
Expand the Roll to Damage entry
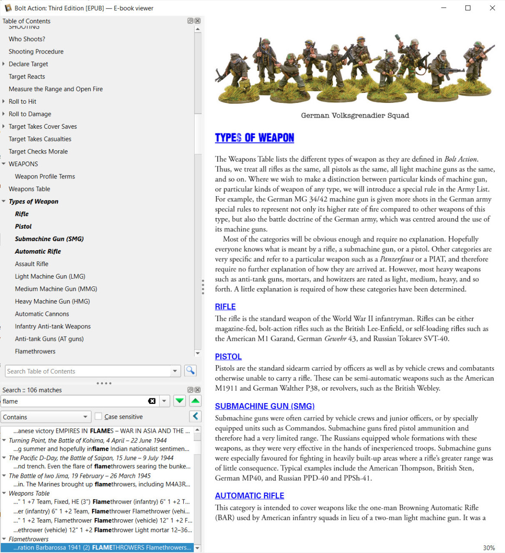[x=4, y=114]
